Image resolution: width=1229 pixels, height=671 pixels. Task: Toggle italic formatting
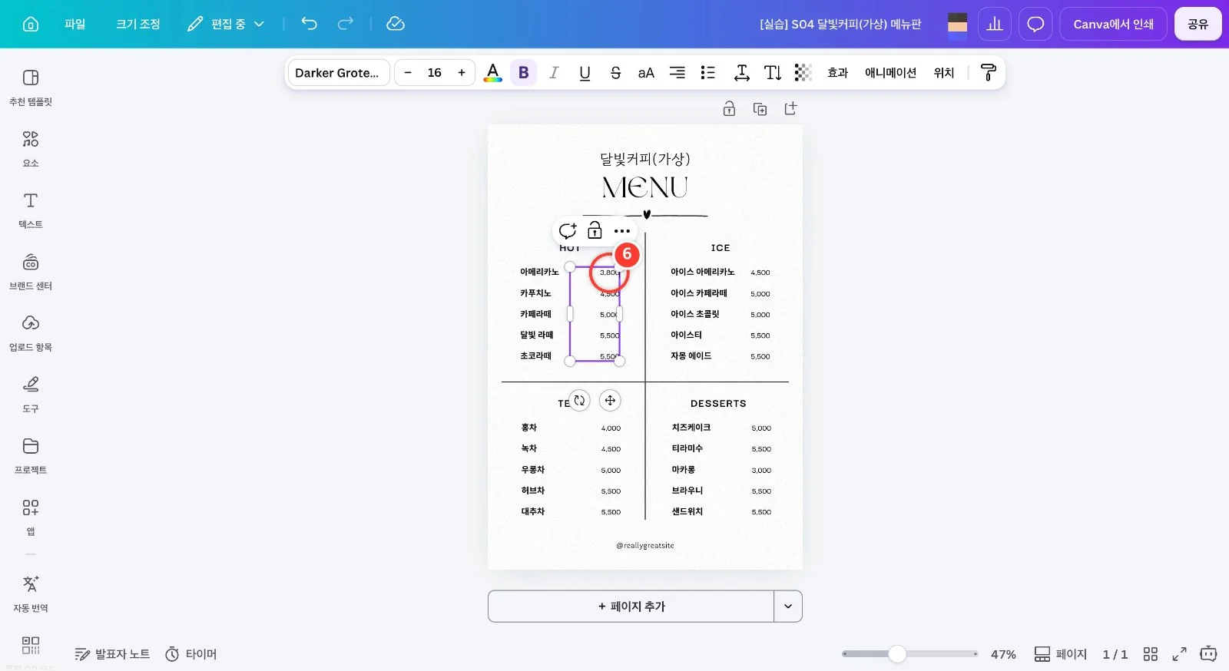pos(554,73)
